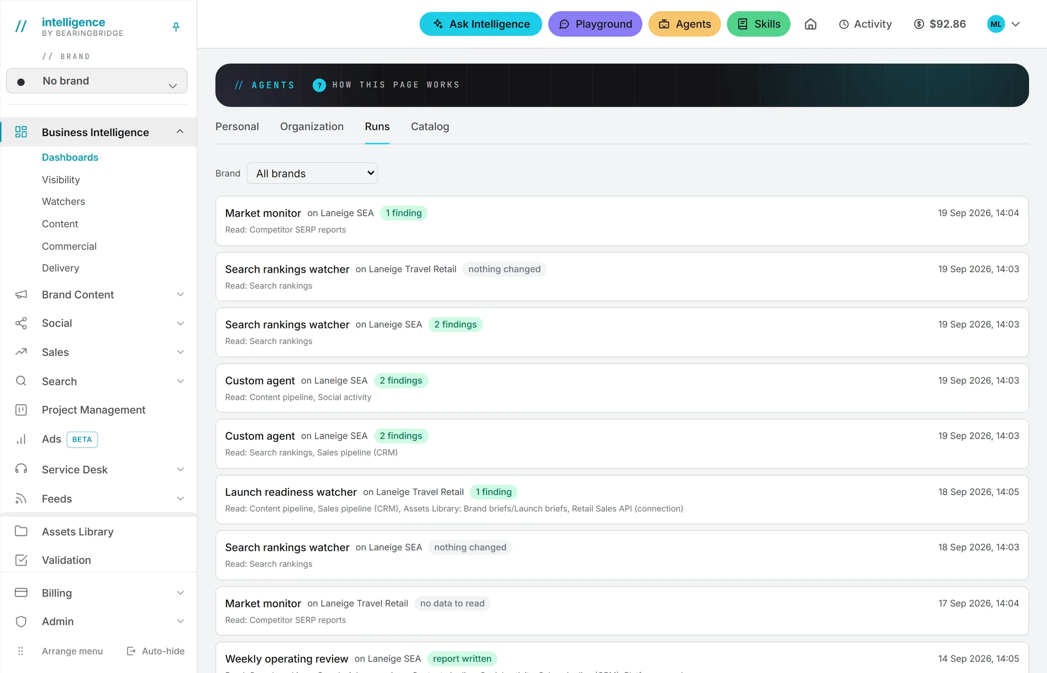Viewport: 1047px width, 673px height.
Task: Click the '1 finding' badge on Market monitor
Action: (x=403, y=213)
